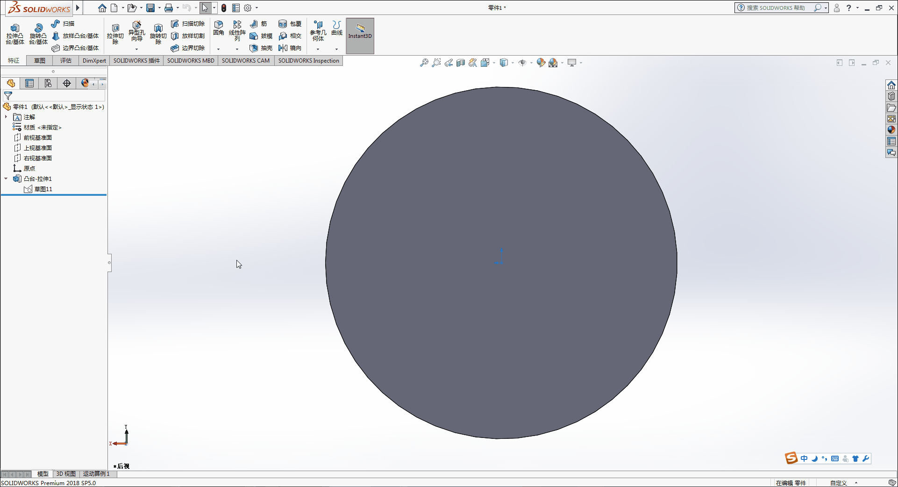Screen dimensions: 898x487
Task: Click the Home icon in top toolbar
Action: pos(102,8)
